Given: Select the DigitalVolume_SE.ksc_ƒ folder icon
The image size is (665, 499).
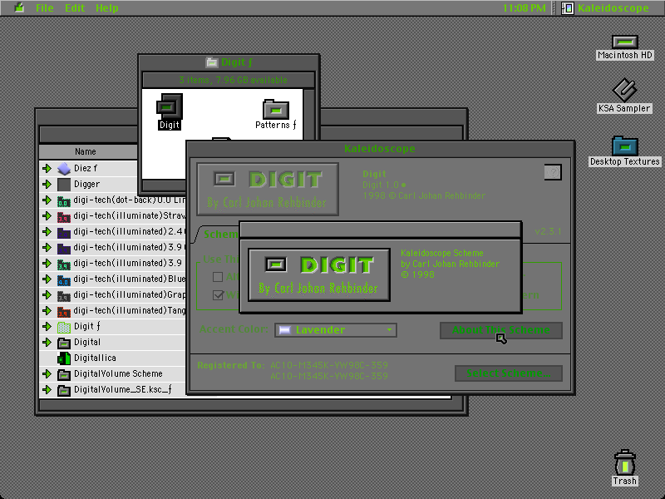Looking at the screenshot, I should (64, 390).
